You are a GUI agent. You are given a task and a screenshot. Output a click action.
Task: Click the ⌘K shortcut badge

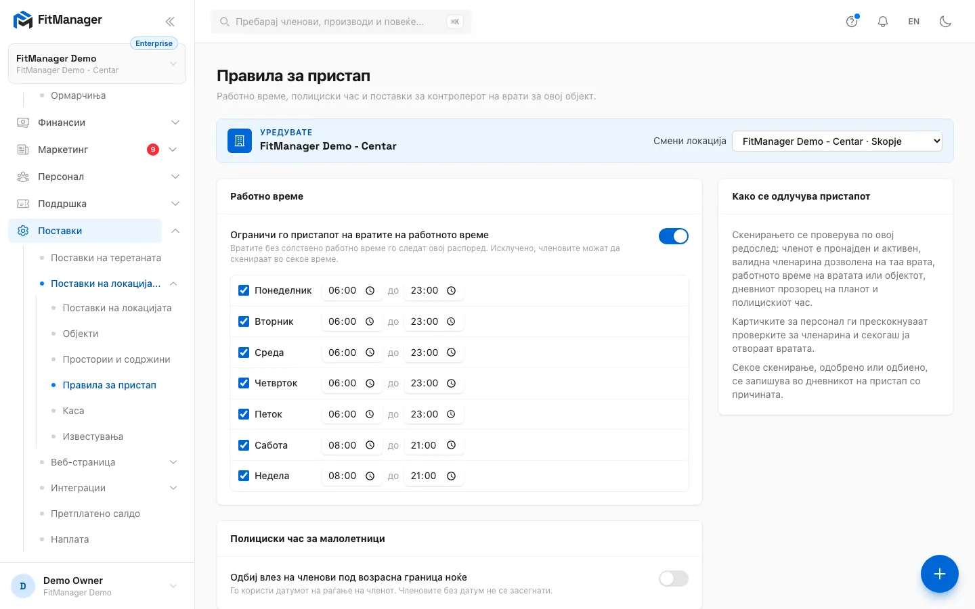point(455,22)
